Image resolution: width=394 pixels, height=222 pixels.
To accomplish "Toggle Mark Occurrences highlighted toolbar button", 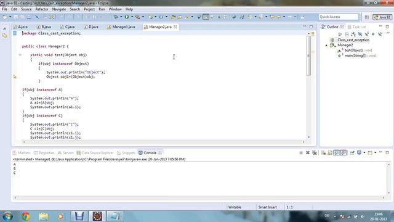I will [x=206, y=17].
